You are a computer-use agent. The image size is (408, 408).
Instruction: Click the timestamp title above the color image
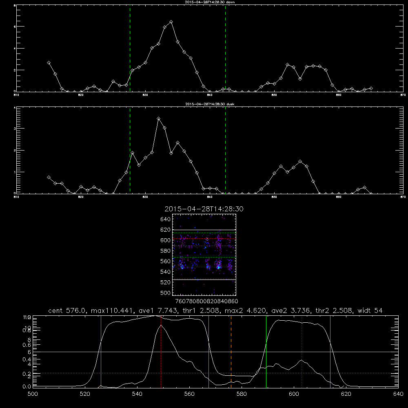pos(204,209)
